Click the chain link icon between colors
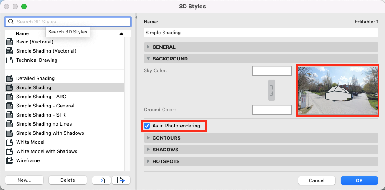385x190 pixels. 272,90
